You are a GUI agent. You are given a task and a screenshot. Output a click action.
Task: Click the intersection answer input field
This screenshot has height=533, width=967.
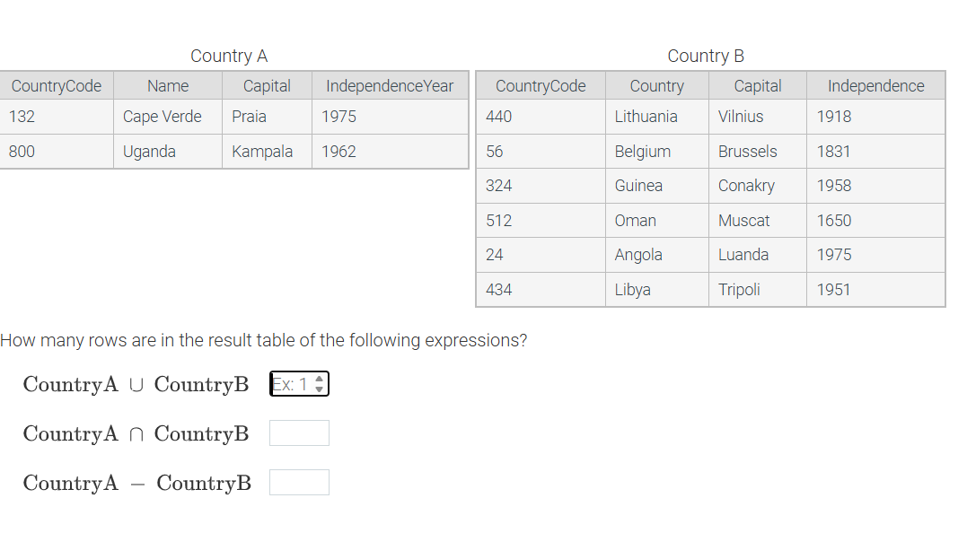[x=299, y=433]
